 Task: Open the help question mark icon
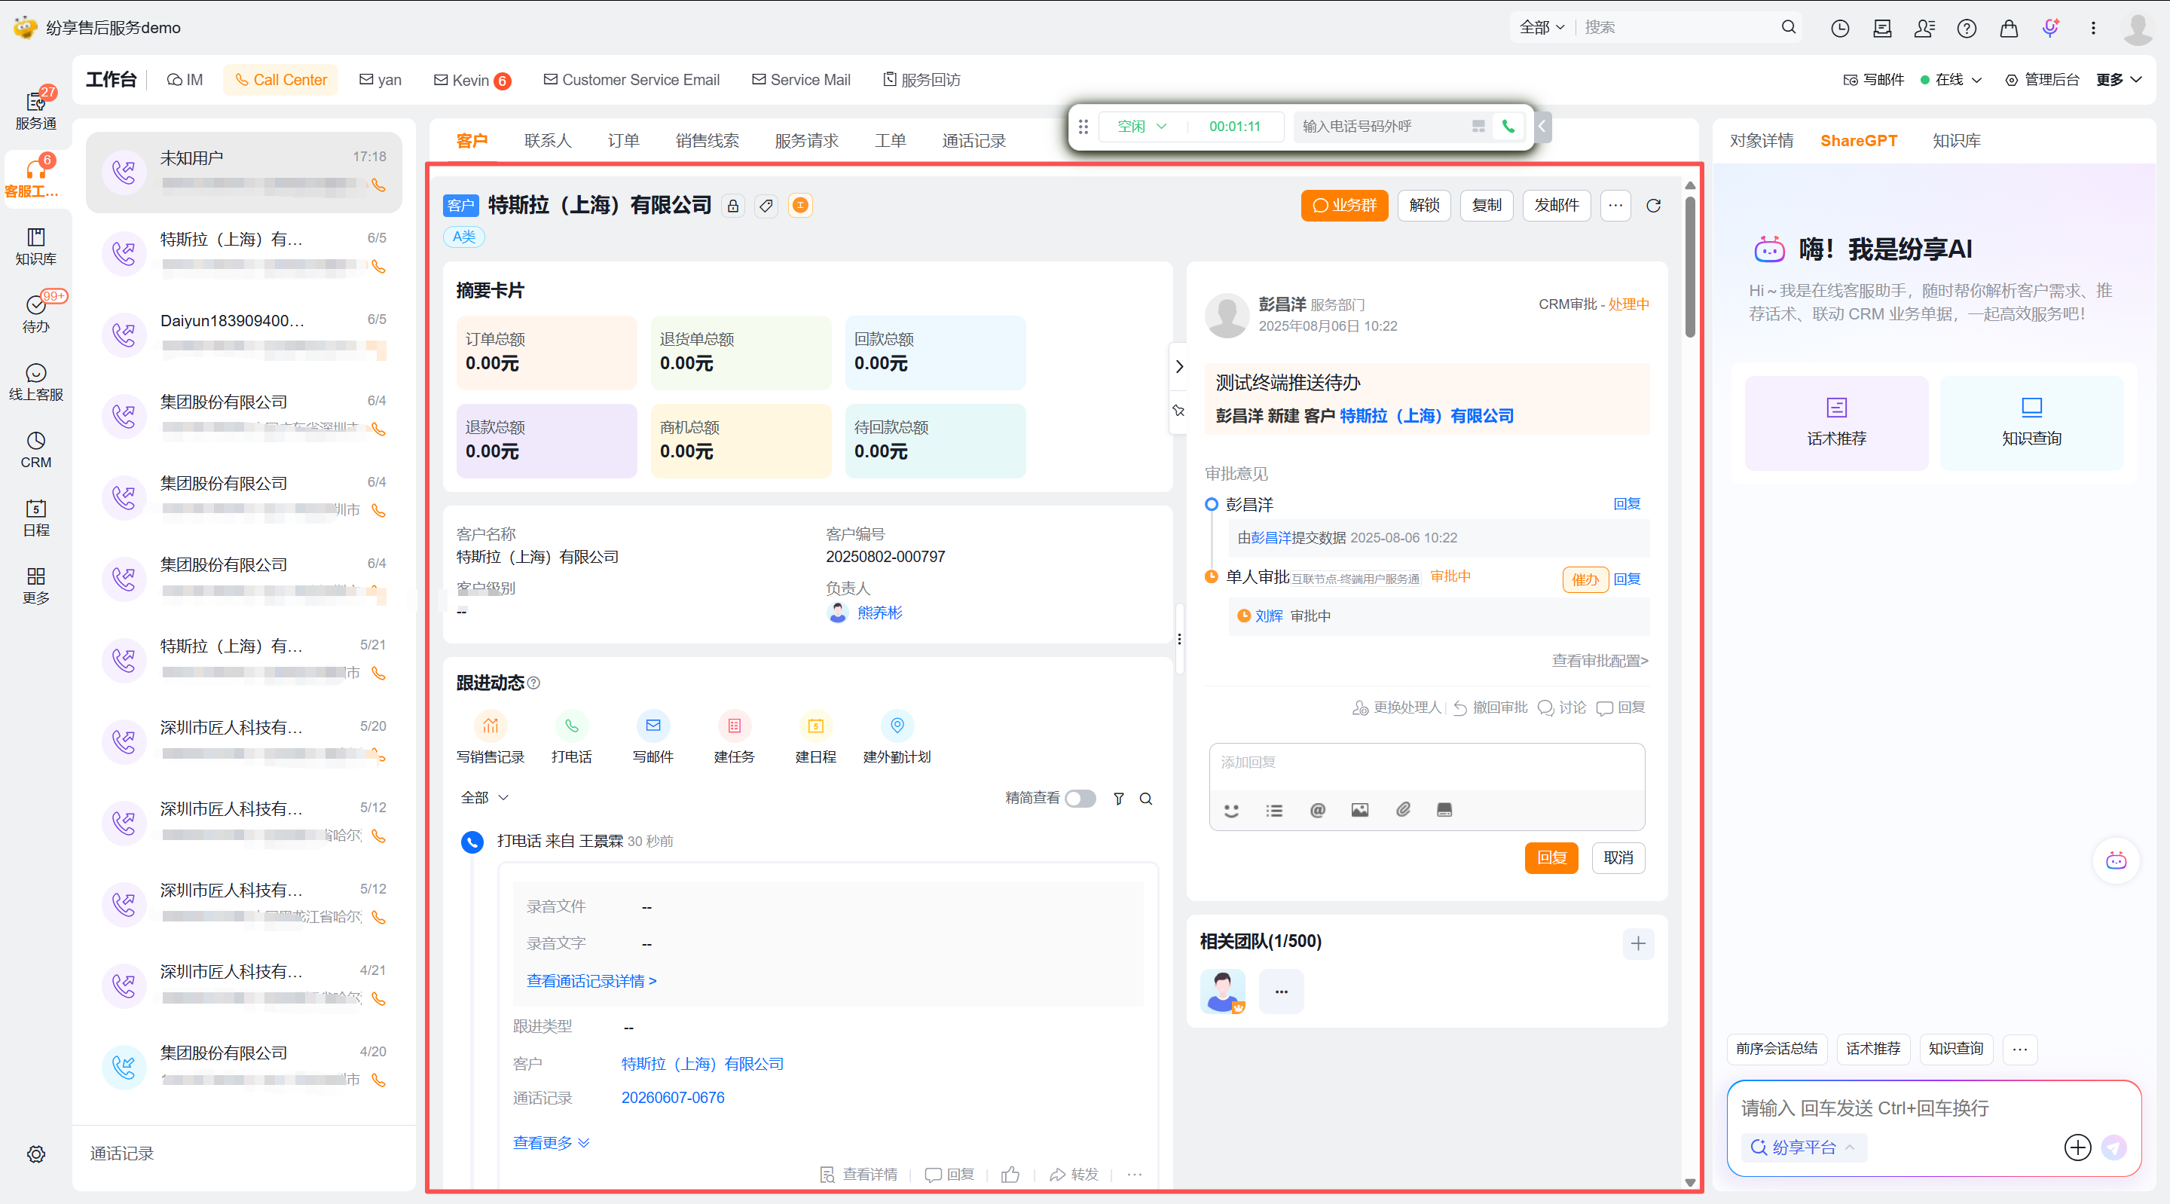coord(1966,28)
